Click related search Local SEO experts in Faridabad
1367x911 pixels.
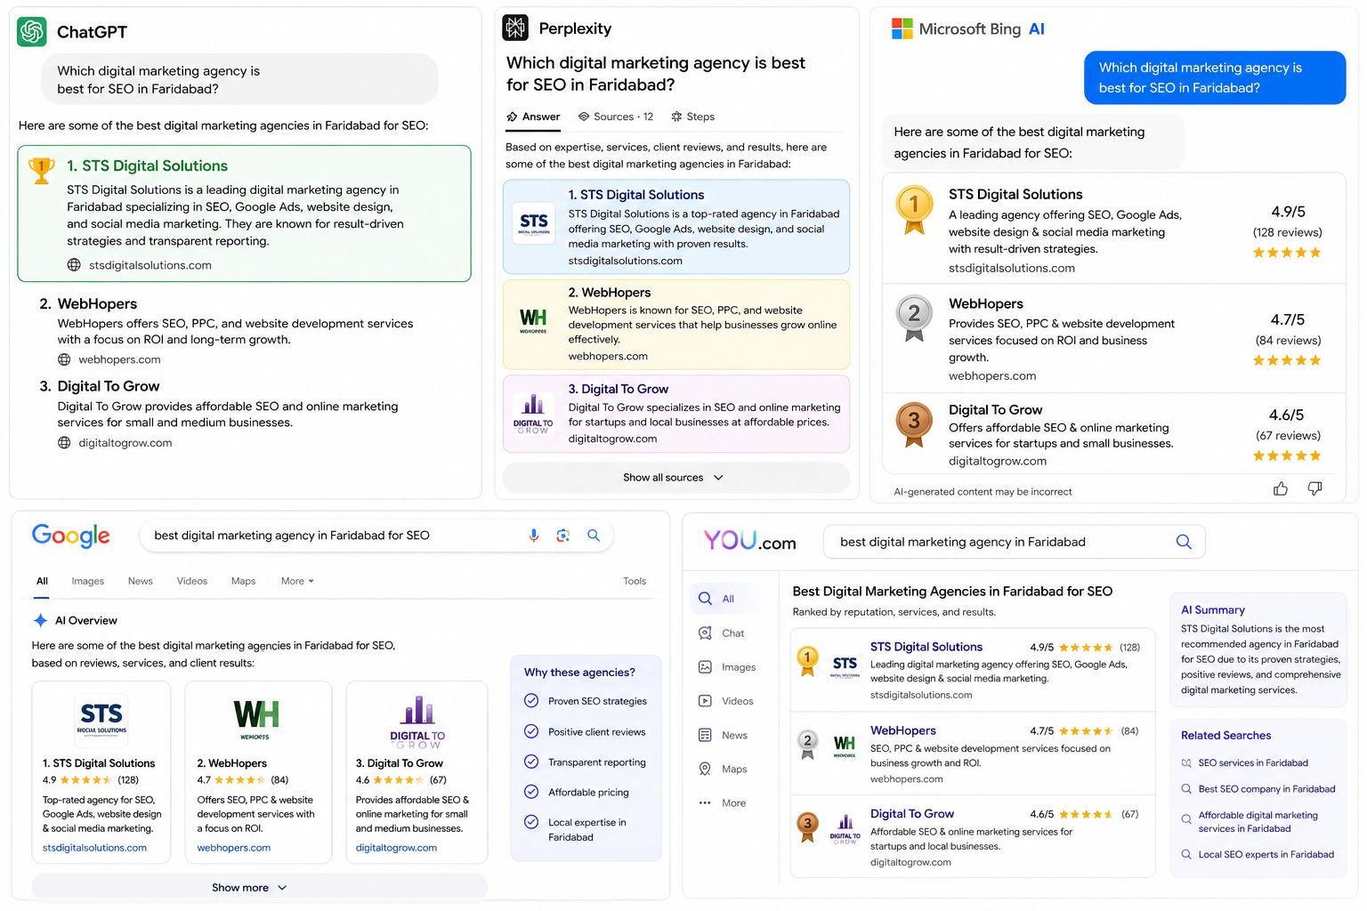point(1266,855)
